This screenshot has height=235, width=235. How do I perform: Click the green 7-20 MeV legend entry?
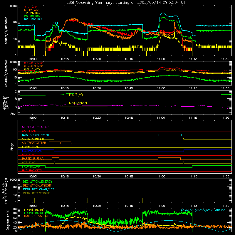(32, 72)
